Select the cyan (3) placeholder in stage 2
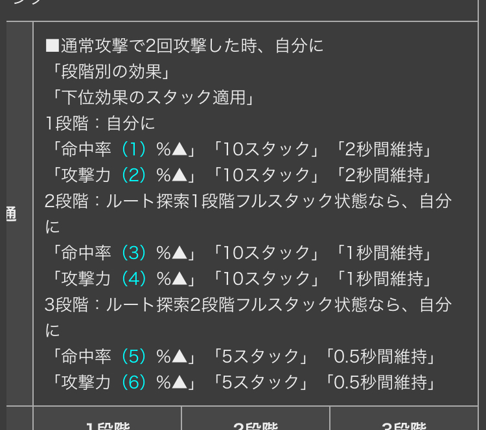 pyautogui.click(x=133, y=253)
